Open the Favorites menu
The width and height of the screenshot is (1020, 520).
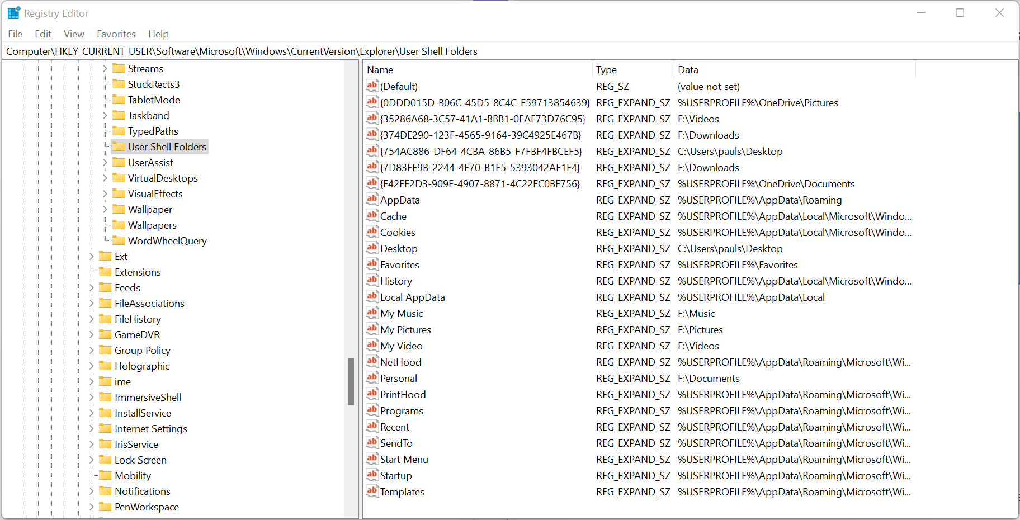116,34
